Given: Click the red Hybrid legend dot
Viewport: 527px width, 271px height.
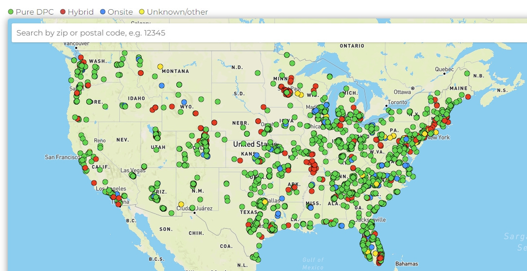Looking at the screenshot, I should pos(63,12).
